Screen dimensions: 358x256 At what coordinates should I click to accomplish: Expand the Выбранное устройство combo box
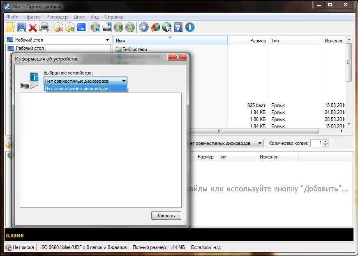pos(85,81)
